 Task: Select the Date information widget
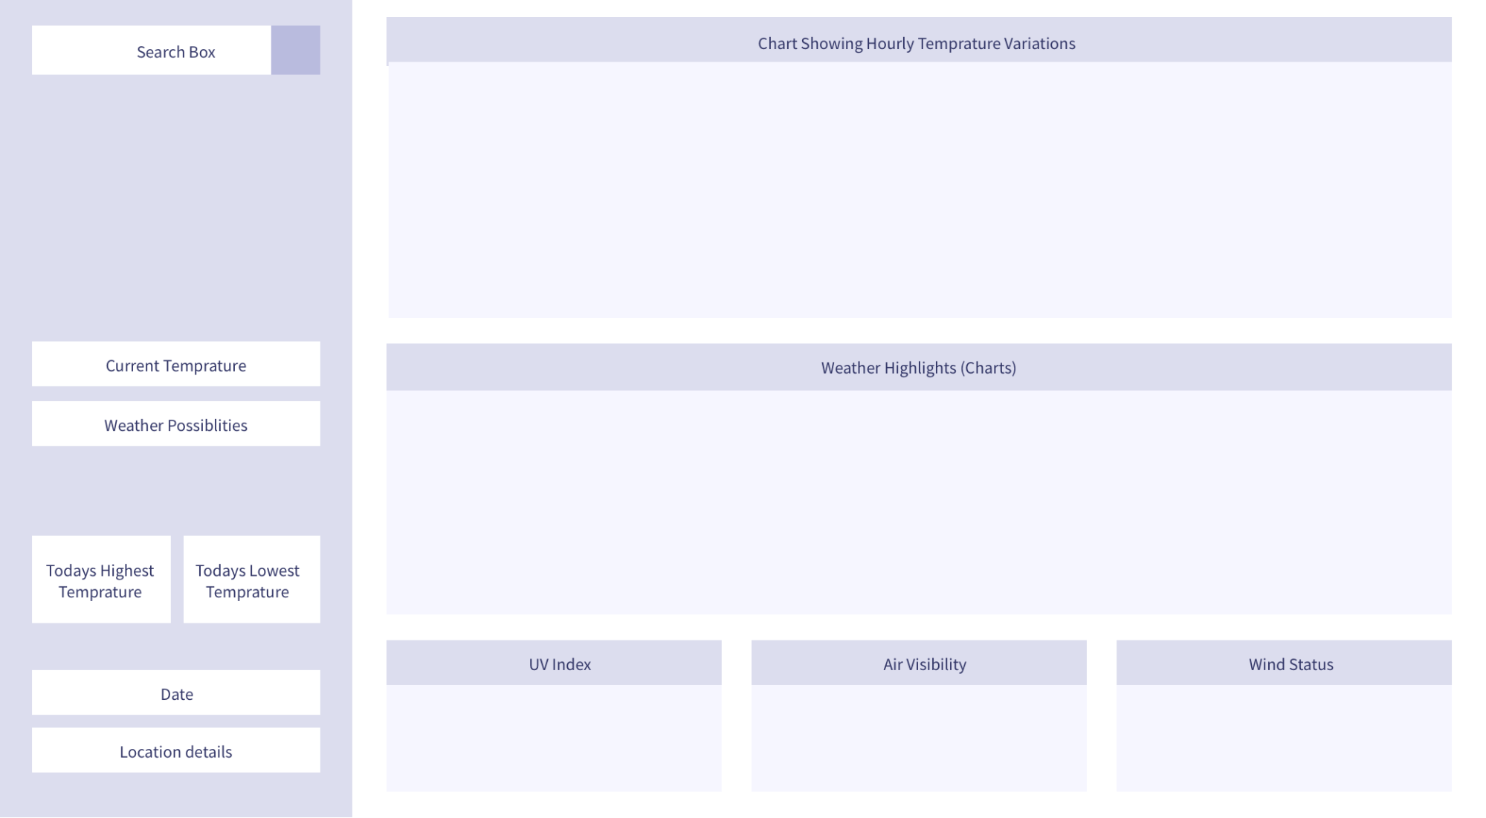click(x=175, y=692)
